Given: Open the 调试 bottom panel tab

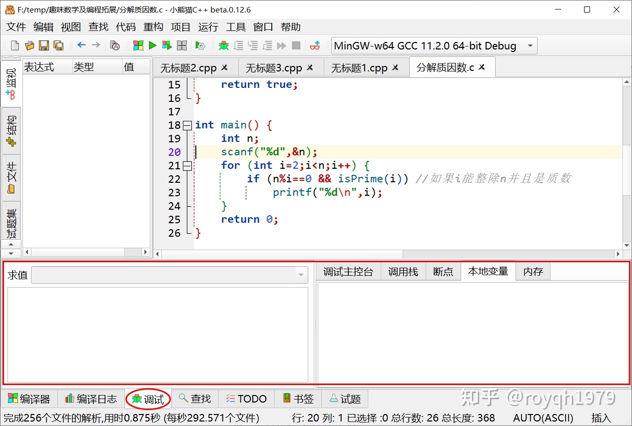Looking at the screenshot, I should click(x=148, y=399).
